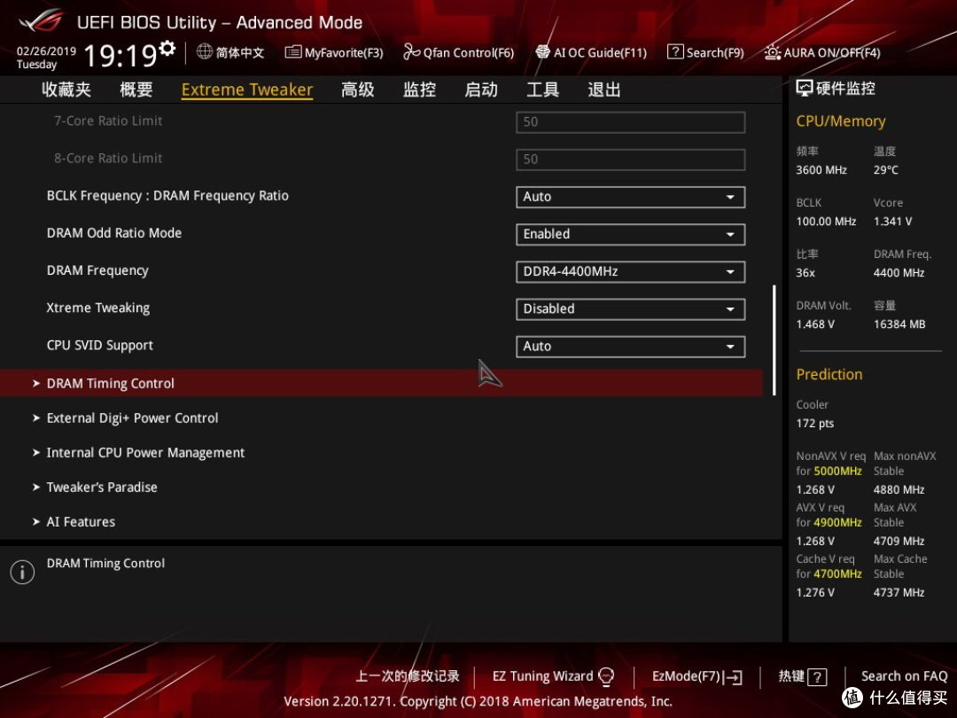Screen dimensions: 957x718
Task: Click the 16384 MB capacity value
Action: pos(899,324)
